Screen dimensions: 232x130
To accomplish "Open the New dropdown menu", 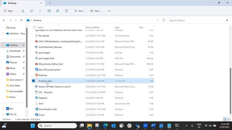I will 9,11.
